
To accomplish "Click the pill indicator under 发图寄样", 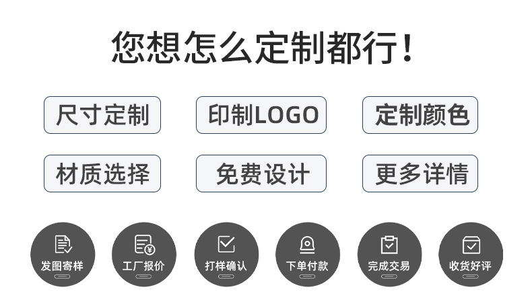I will pyautogui.click(x=62, y=276).
